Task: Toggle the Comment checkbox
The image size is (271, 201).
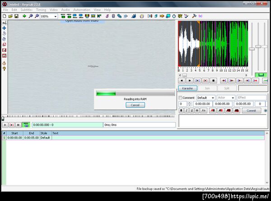Action: [180, 97]
